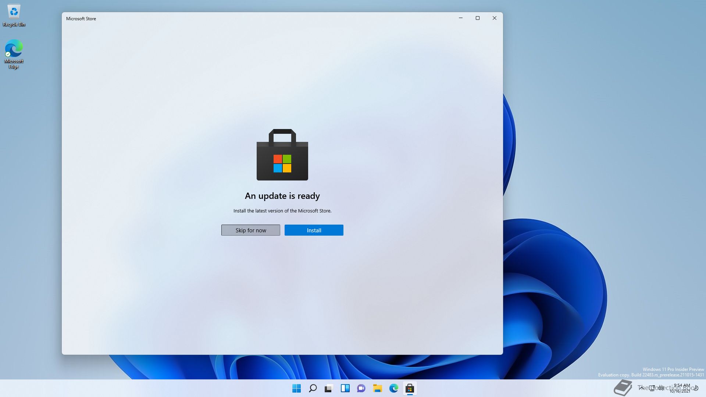
Task: Open network status in the system tray
Action: click(652, 388)
